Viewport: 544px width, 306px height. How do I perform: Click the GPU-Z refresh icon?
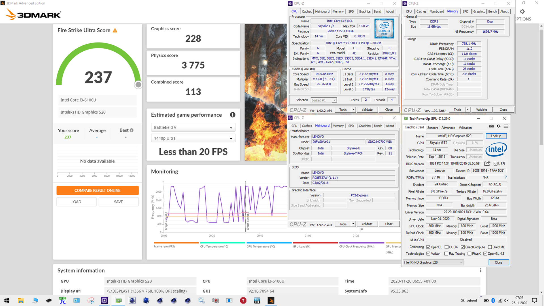(x=499, y=126)
